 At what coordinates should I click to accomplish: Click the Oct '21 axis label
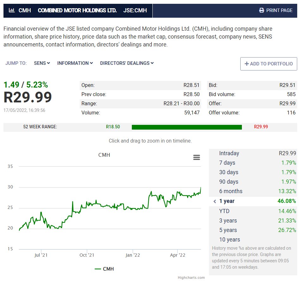click(x=87, y=255)
